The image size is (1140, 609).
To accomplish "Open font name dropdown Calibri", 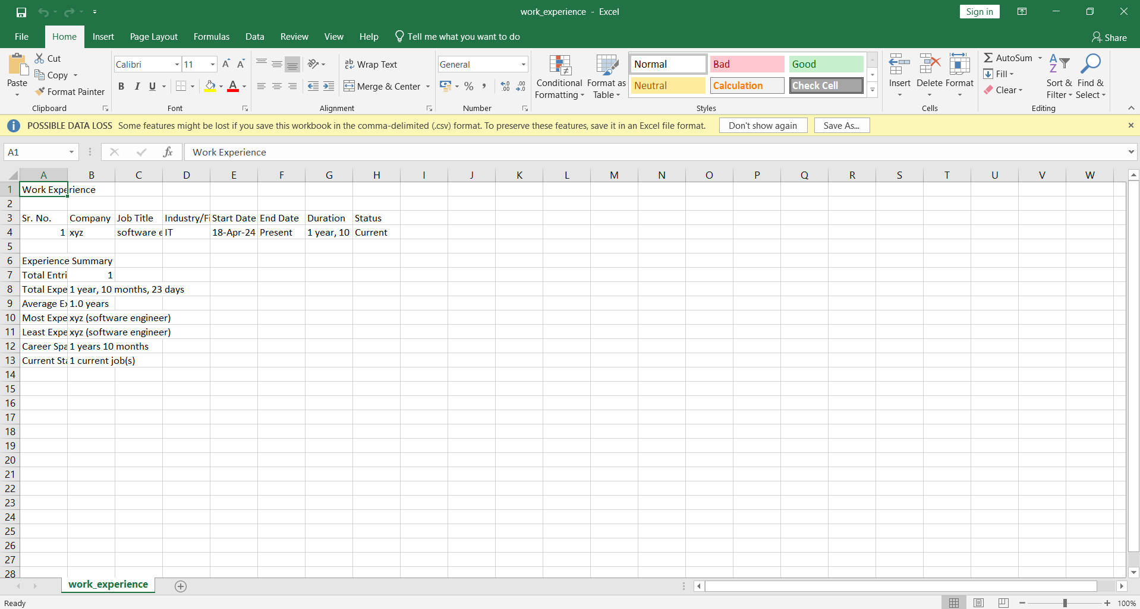I will (177, 64).
